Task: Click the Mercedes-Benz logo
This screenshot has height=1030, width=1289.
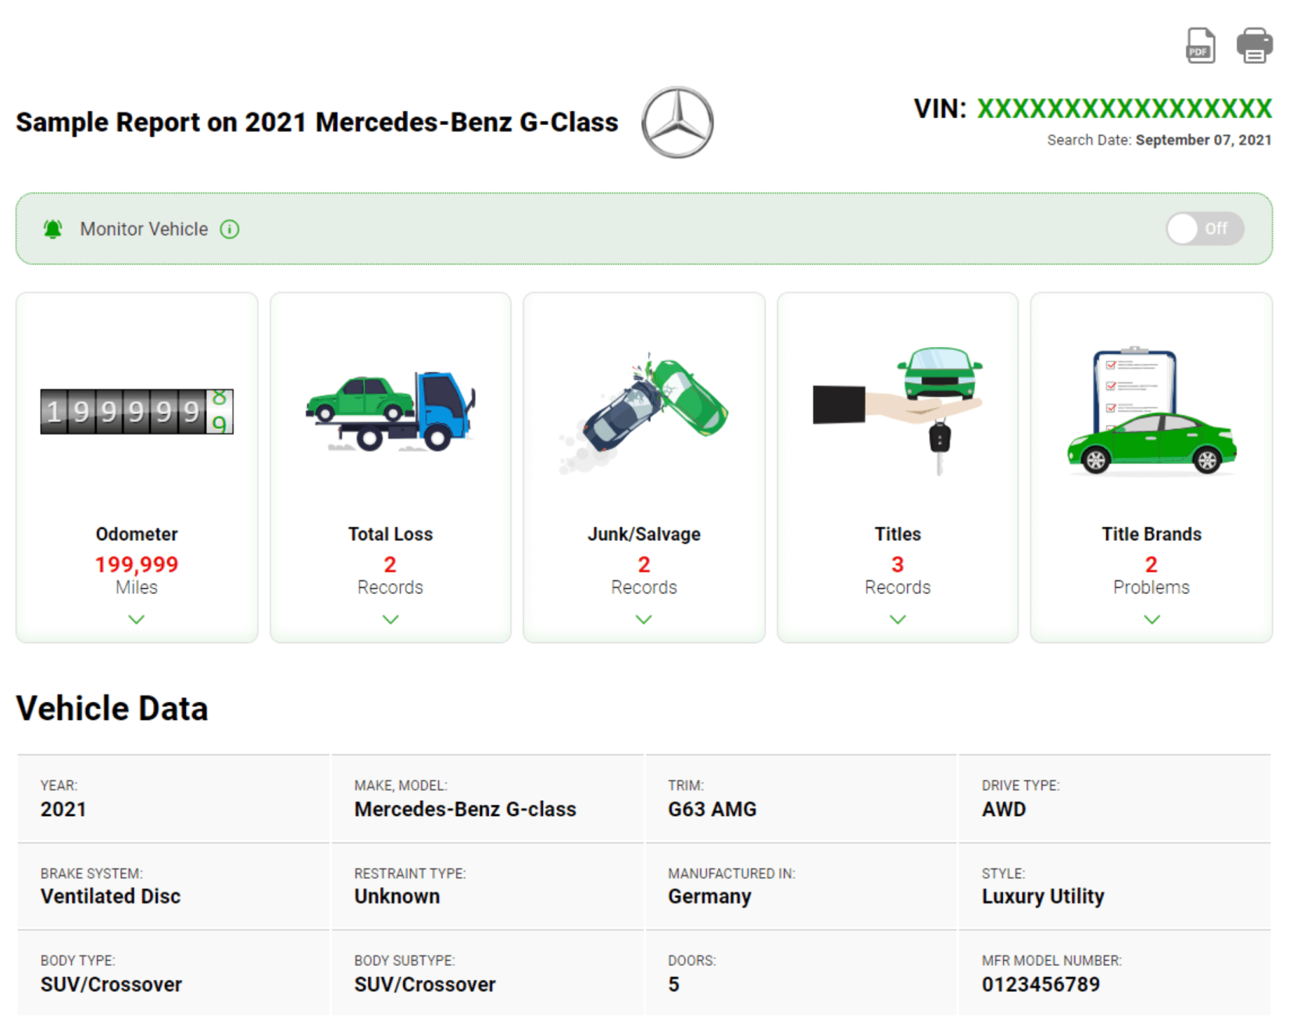Action: (x=677, y=122)
